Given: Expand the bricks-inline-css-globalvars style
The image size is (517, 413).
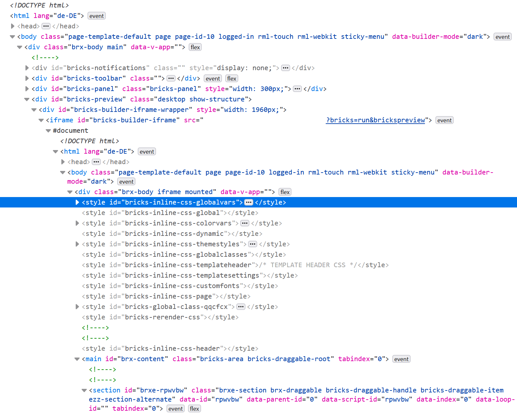Looking at the screenshot, I should [77, 202].
